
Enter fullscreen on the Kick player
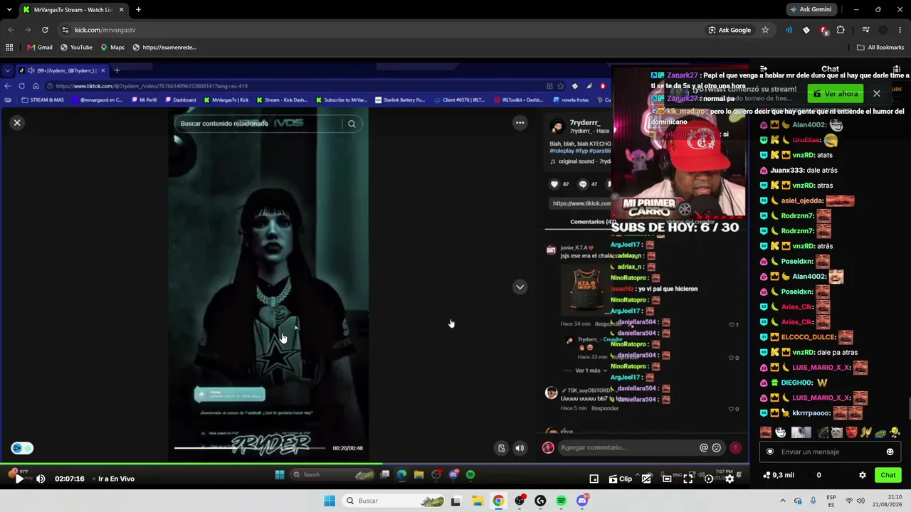pyautogui.click(x=688, y=479)
